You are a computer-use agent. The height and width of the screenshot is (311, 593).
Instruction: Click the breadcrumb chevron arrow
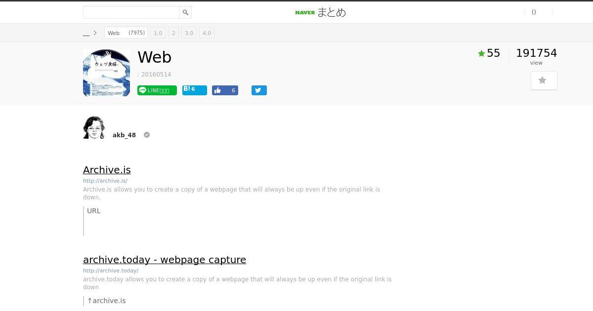point(95,33)
